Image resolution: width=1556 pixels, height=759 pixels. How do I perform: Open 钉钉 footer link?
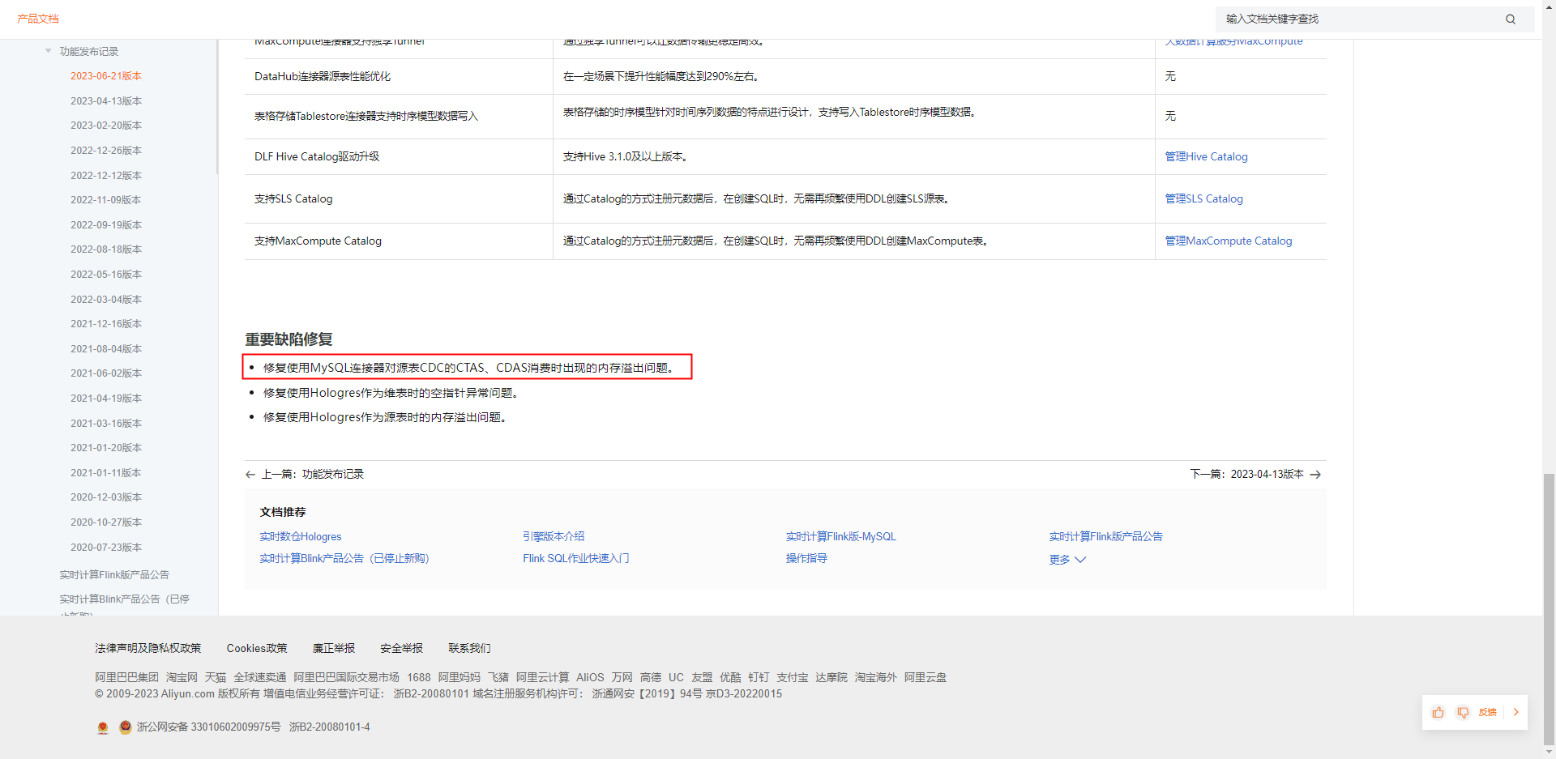[x=759, y=678]
